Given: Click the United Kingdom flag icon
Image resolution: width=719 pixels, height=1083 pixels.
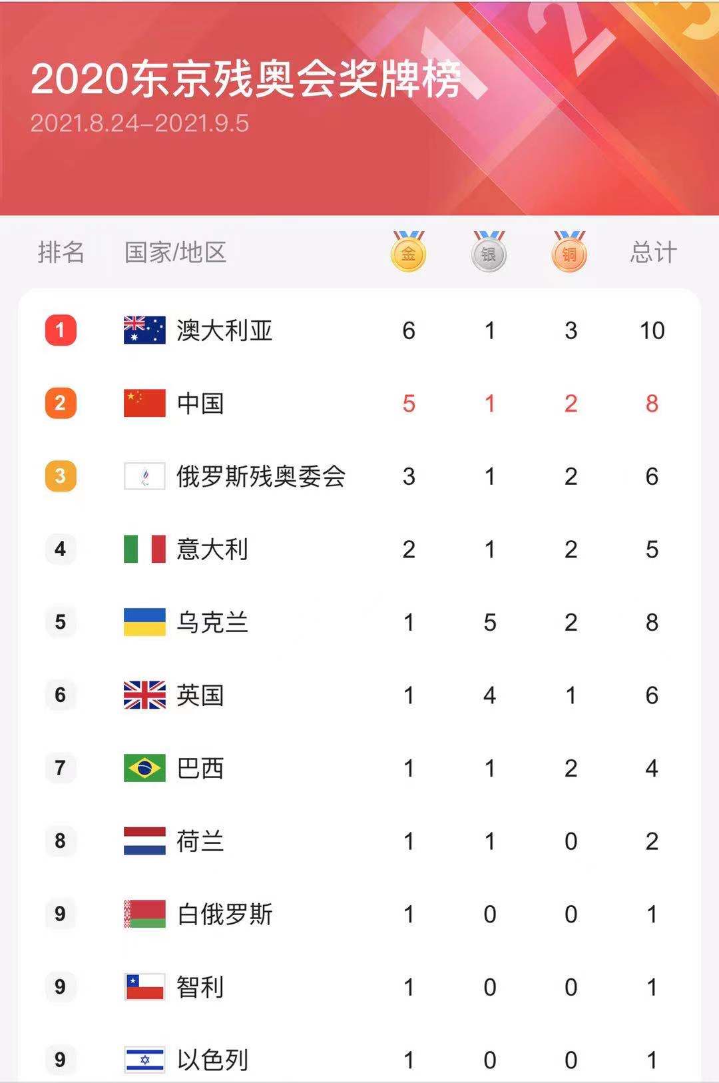Looking at the screenshot, I should click(144, 695).
